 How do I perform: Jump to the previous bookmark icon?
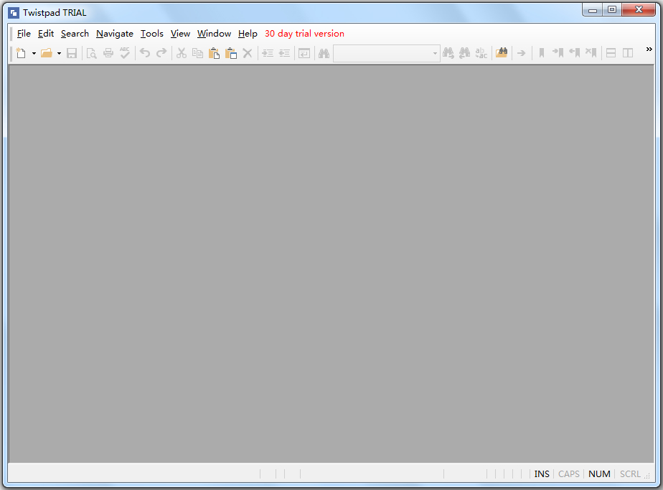[575, 53]
